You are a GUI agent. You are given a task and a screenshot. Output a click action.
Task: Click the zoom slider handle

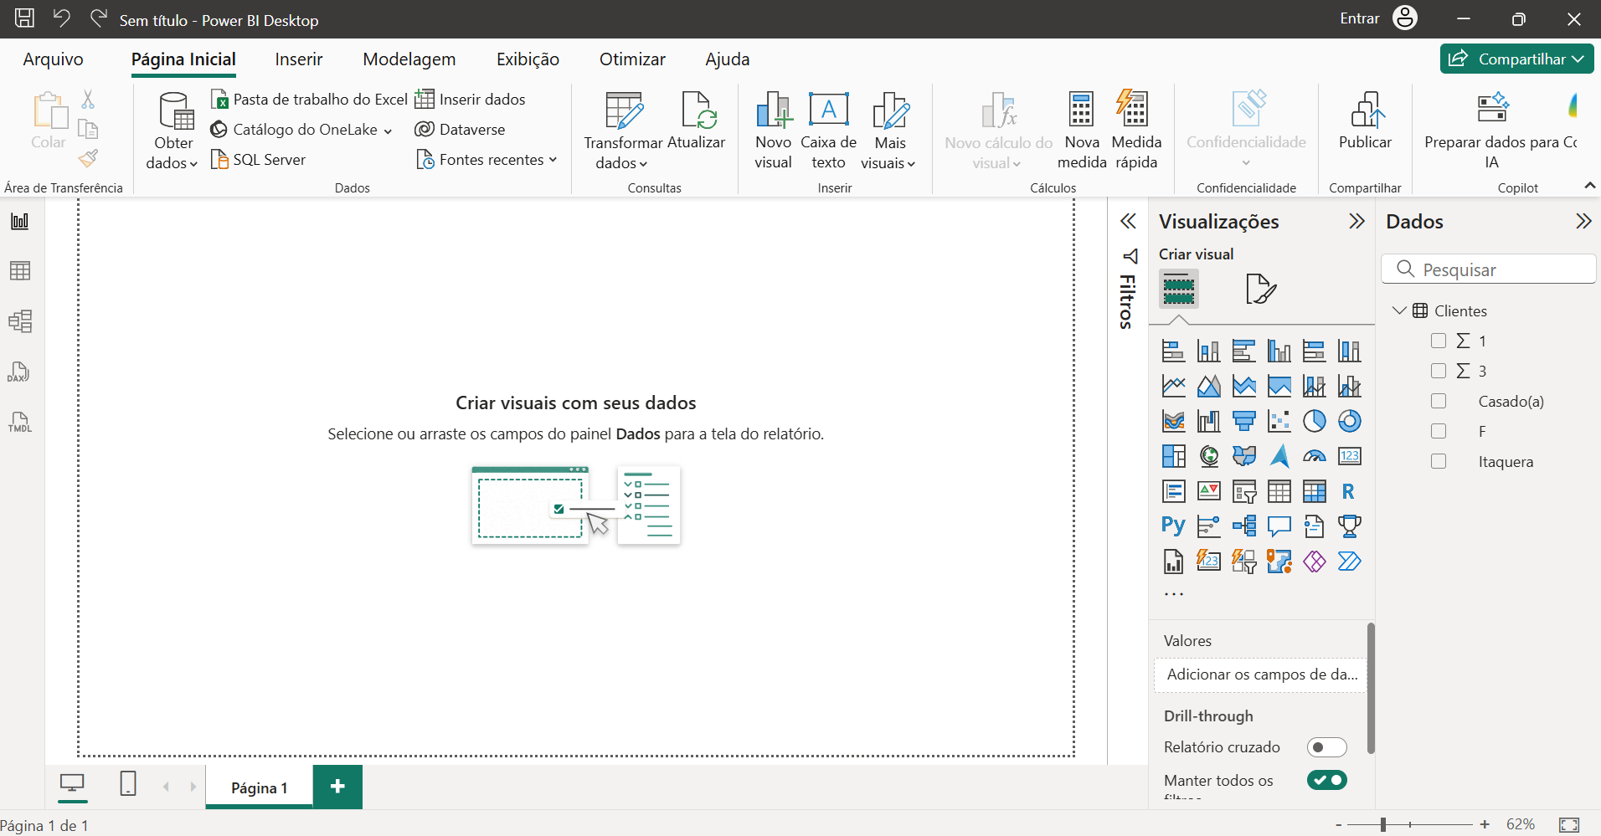[x=1383, y=825]
